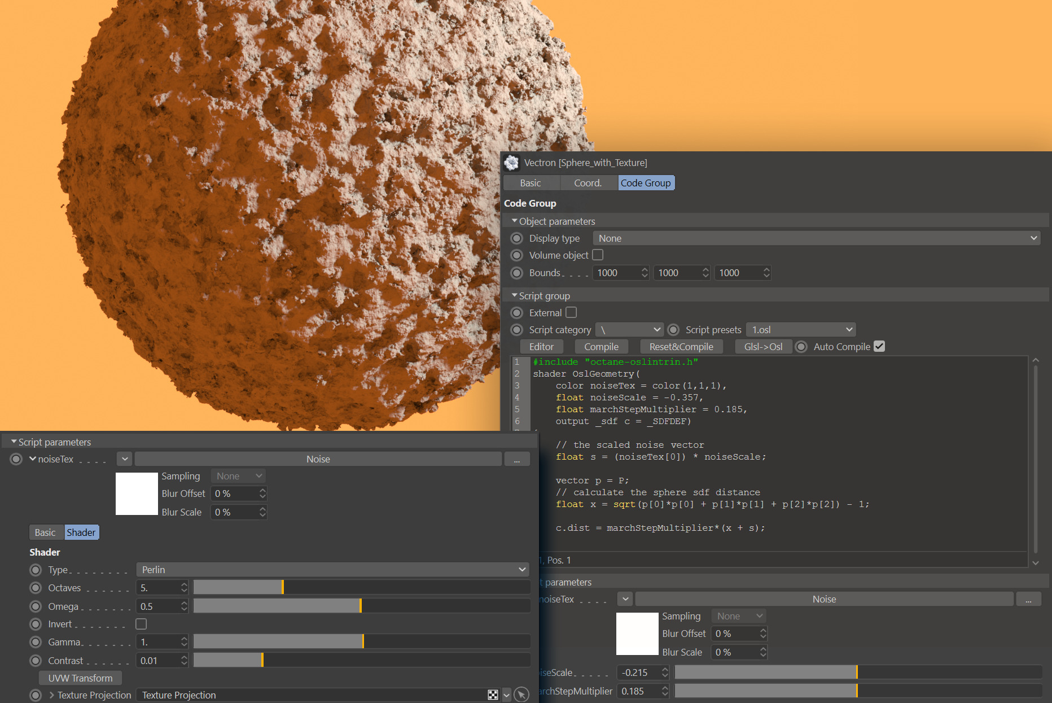The width and height of the screenshot is (1052, 703).
Task: Enable the Volume object checkbox
Action: (x=598, y=255)
